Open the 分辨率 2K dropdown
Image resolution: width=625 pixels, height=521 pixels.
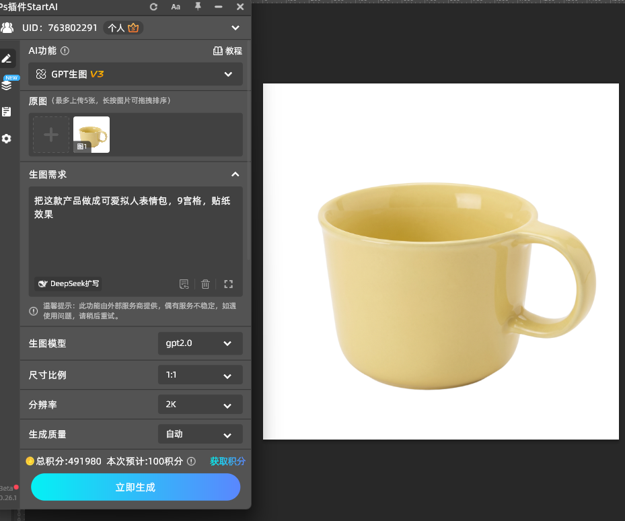(200, 405)
